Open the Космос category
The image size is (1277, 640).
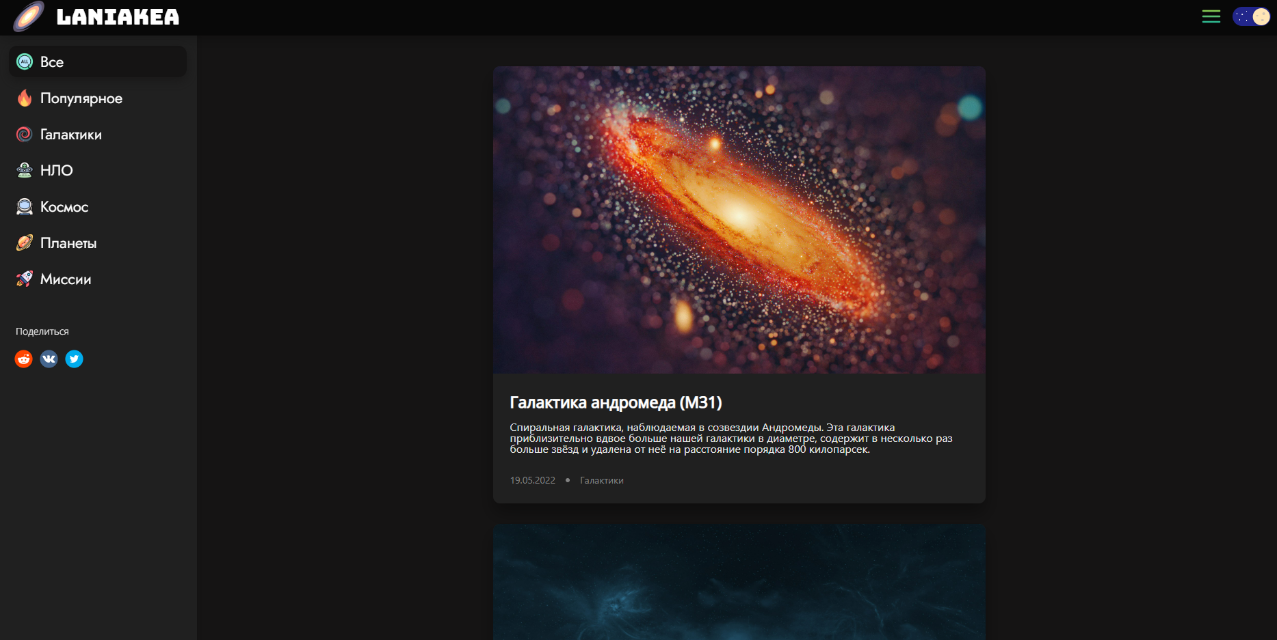[64, 207]
